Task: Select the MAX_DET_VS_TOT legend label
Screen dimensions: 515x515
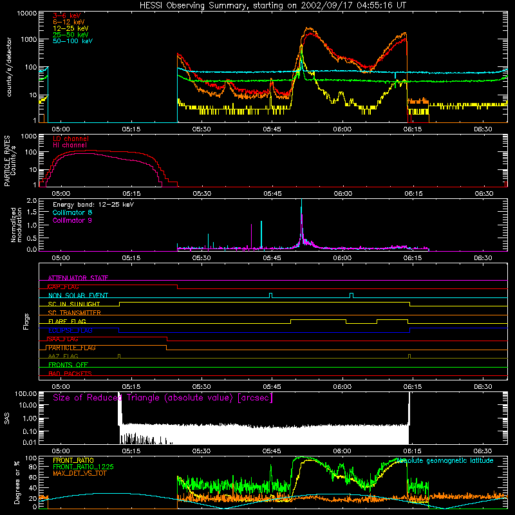Action: [x=79, y=473]
